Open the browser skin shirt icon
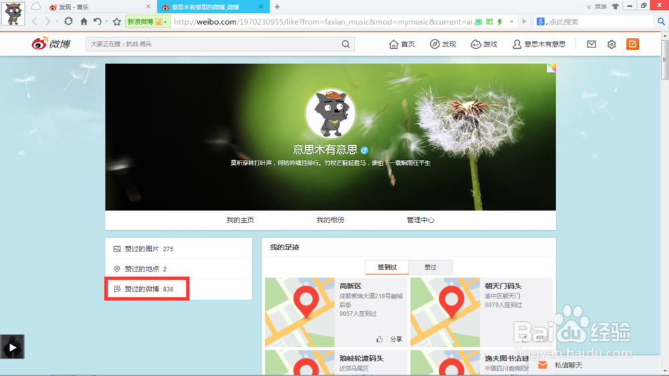The image size is (669, 376). click(x=615, y=7)
